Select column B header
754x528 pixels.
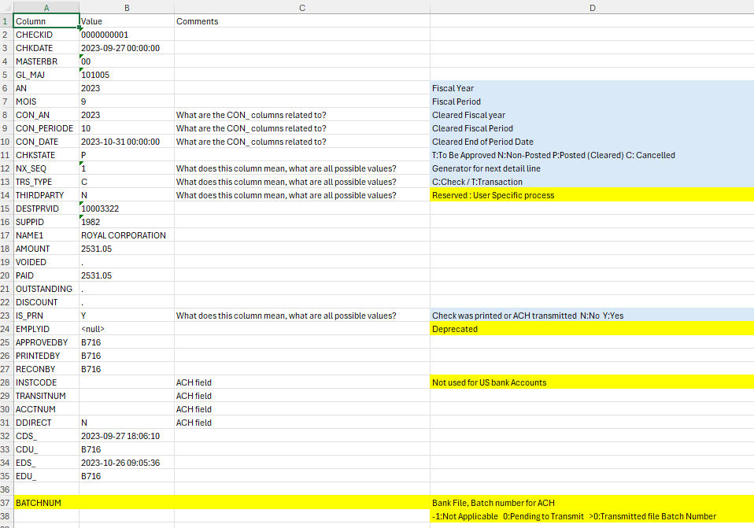[x=126, y=7]
